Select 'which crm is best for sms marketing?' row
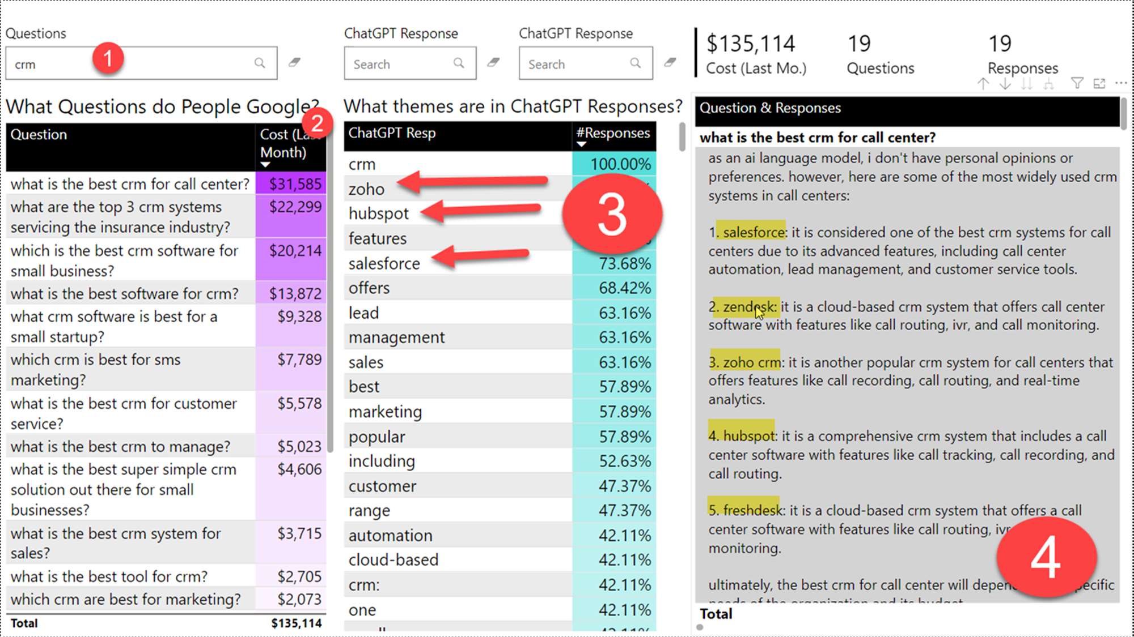 (x=95, y=369)
